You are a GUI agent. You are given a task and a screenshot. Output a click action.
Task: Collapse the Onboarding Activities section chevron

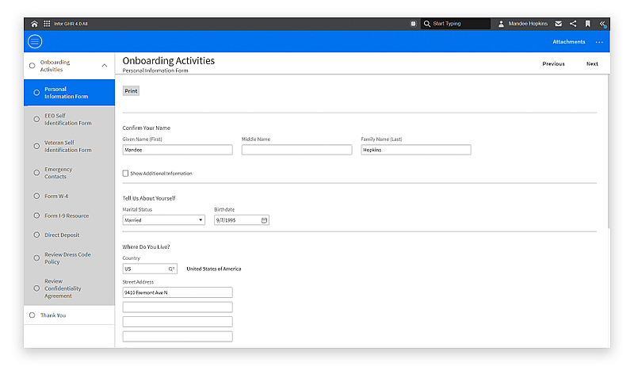click(x=105, y=66)
